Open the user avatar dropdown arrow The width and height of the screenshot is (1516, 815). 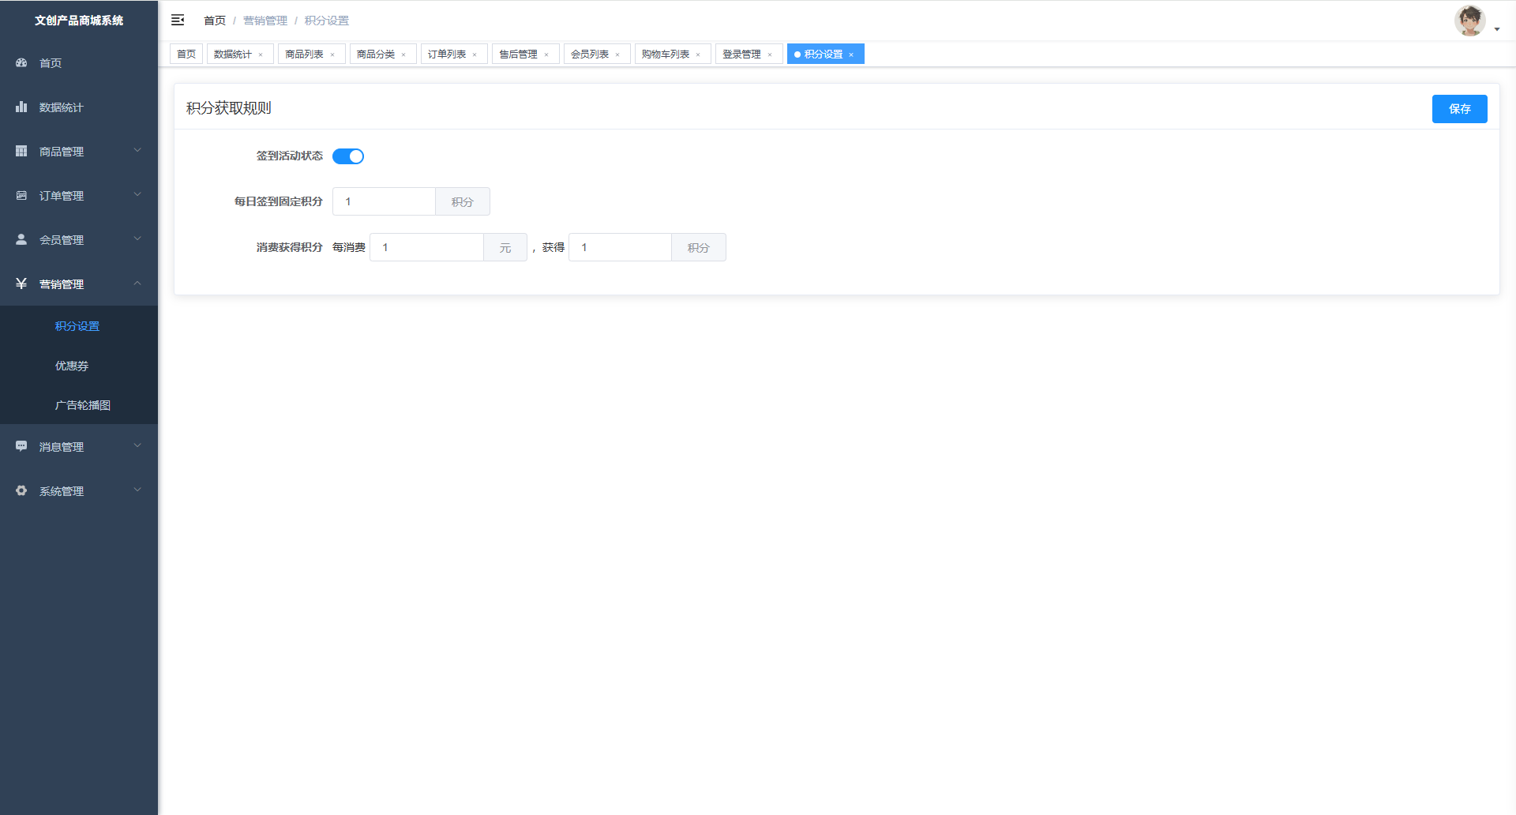(x=1497, y=29)
